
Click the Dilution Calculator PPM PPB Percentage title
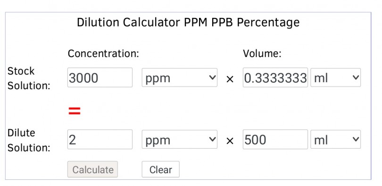pos(188,23)
